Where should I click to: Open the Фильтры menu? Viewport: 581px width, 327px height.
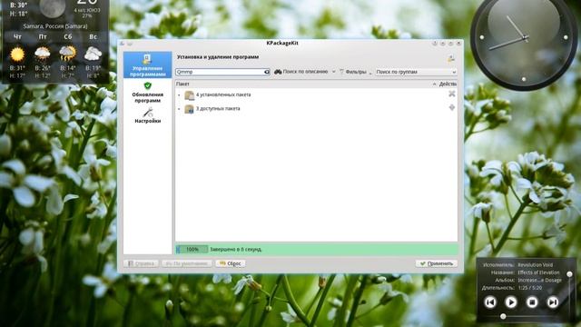[355, 72]
